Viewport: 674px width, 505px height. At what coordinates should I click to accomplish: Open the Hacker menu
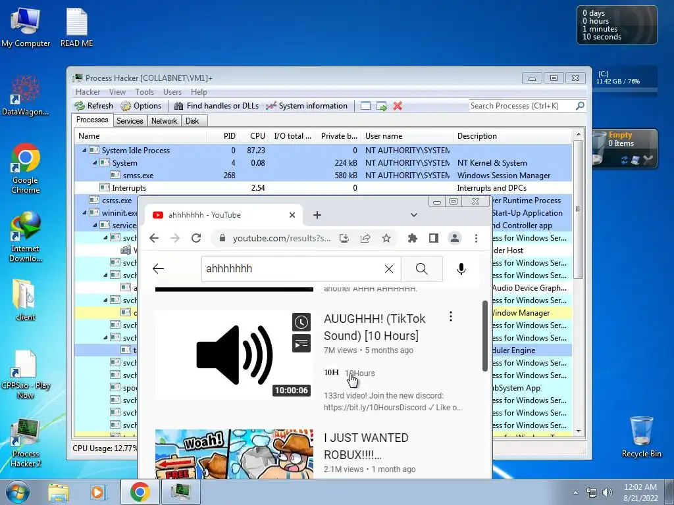tap(88, 92)
